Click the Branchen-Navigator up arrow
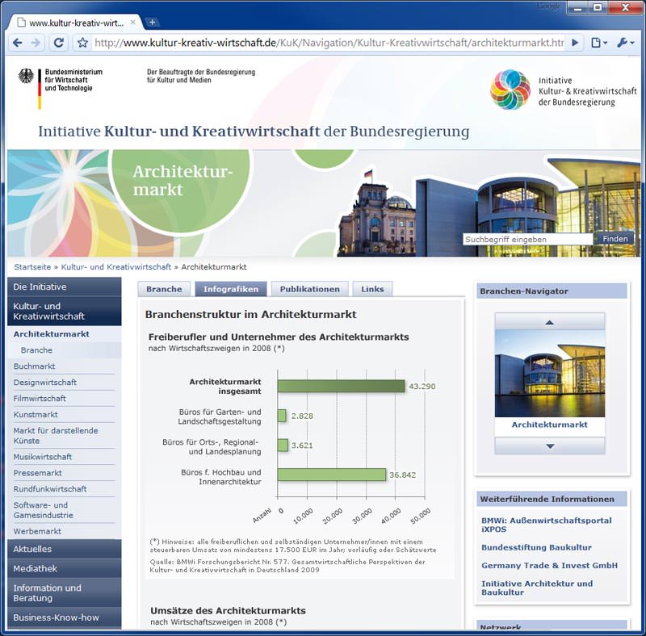 click(550, 322)
